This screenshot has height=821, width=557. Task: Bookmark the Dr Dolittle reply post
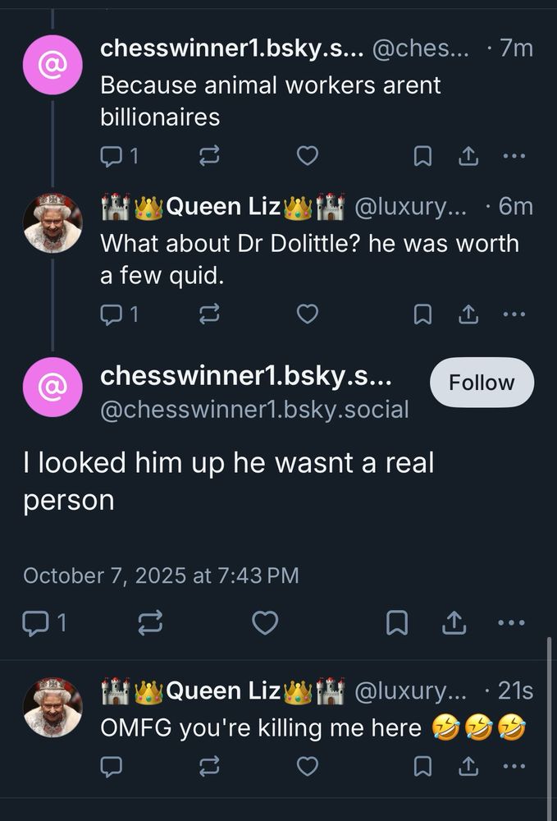(x=422, y=314)
